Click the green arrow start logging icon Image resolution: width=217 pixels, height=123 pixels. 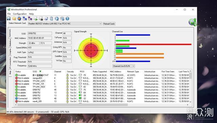coord(35,19)
